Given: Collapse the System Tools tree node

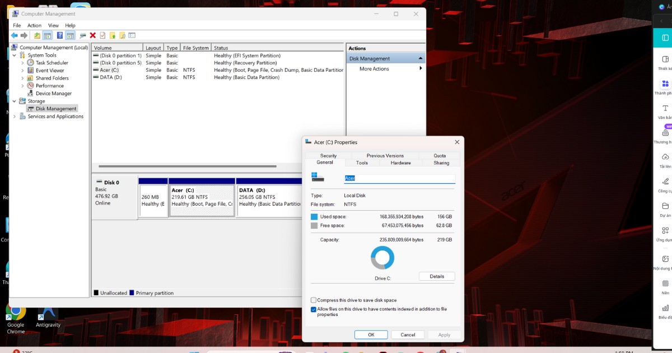Looking at the screenshot, I should 15,55.
